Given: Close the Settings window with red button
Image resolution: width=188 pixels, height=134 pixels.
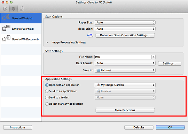Looking at the screenshot, I should point(3,2).
